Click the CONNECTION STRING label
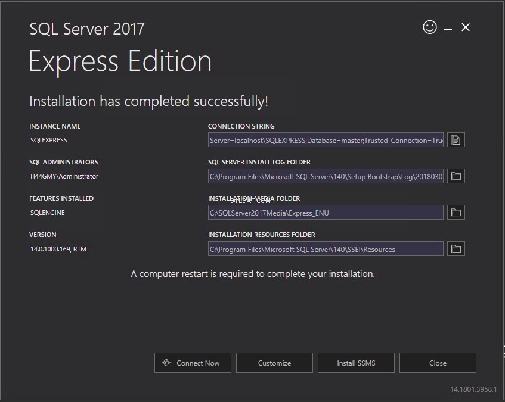The image size is (505, 402). (241, 126)
